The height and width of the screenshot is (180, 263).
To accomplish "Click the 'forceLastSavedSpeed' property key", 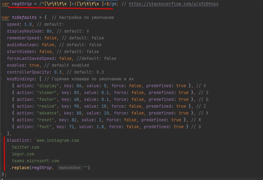I will [x=31, y=59].
